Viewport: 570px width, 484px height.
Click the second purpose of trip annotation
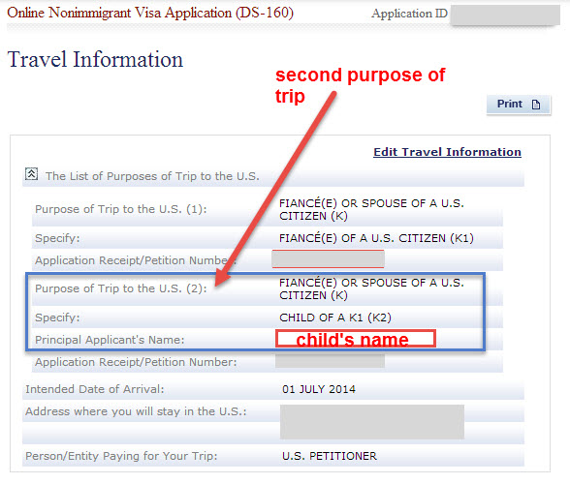tap(360, 85)
